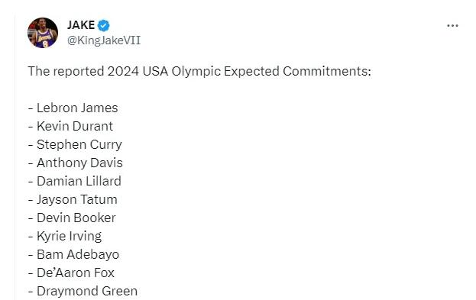Click the De'Aaron Fox line
The height and width of the screenshot is (300, 476).
tap(71, 273)
